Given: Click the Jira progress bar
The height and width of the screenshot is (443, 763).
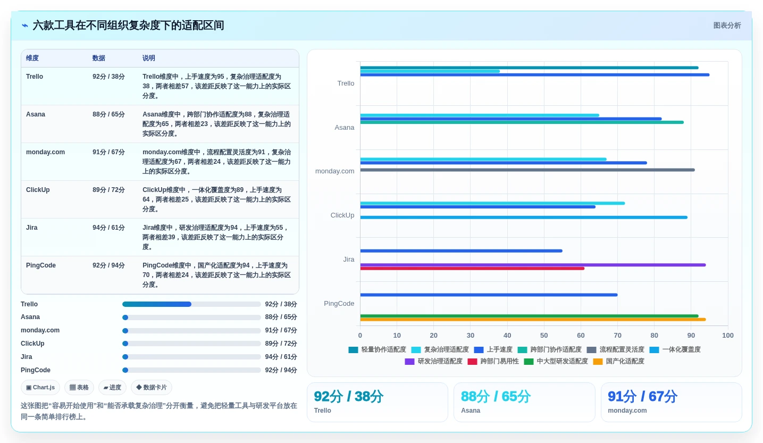Looking at the screenshot, I should pos(191,357).
